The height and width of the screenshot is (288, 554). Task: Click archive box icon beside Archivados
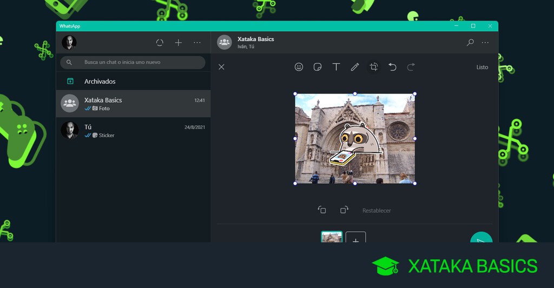[70, 81]
